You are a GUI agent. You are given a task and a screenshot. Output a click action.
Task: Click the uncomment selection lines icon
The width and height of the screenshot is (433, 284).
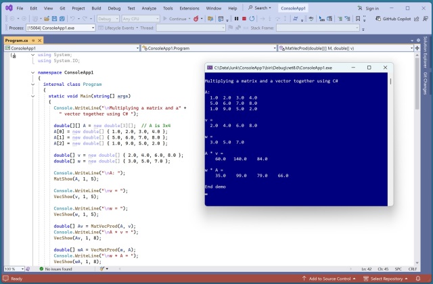347,19
